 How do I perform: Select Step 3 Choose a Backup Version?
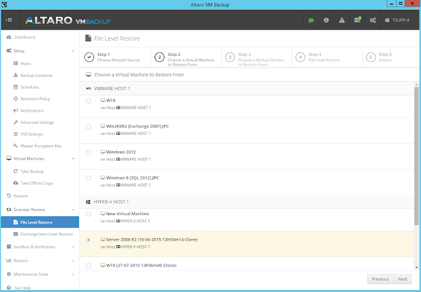pos(257,57)
